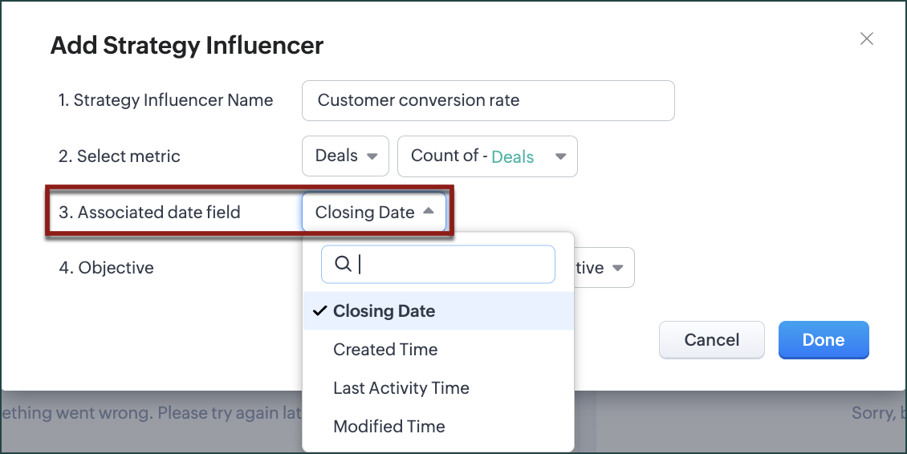Select Modified Time as date field
This screenshot has height=454, width=907.
tap(389, 427)
